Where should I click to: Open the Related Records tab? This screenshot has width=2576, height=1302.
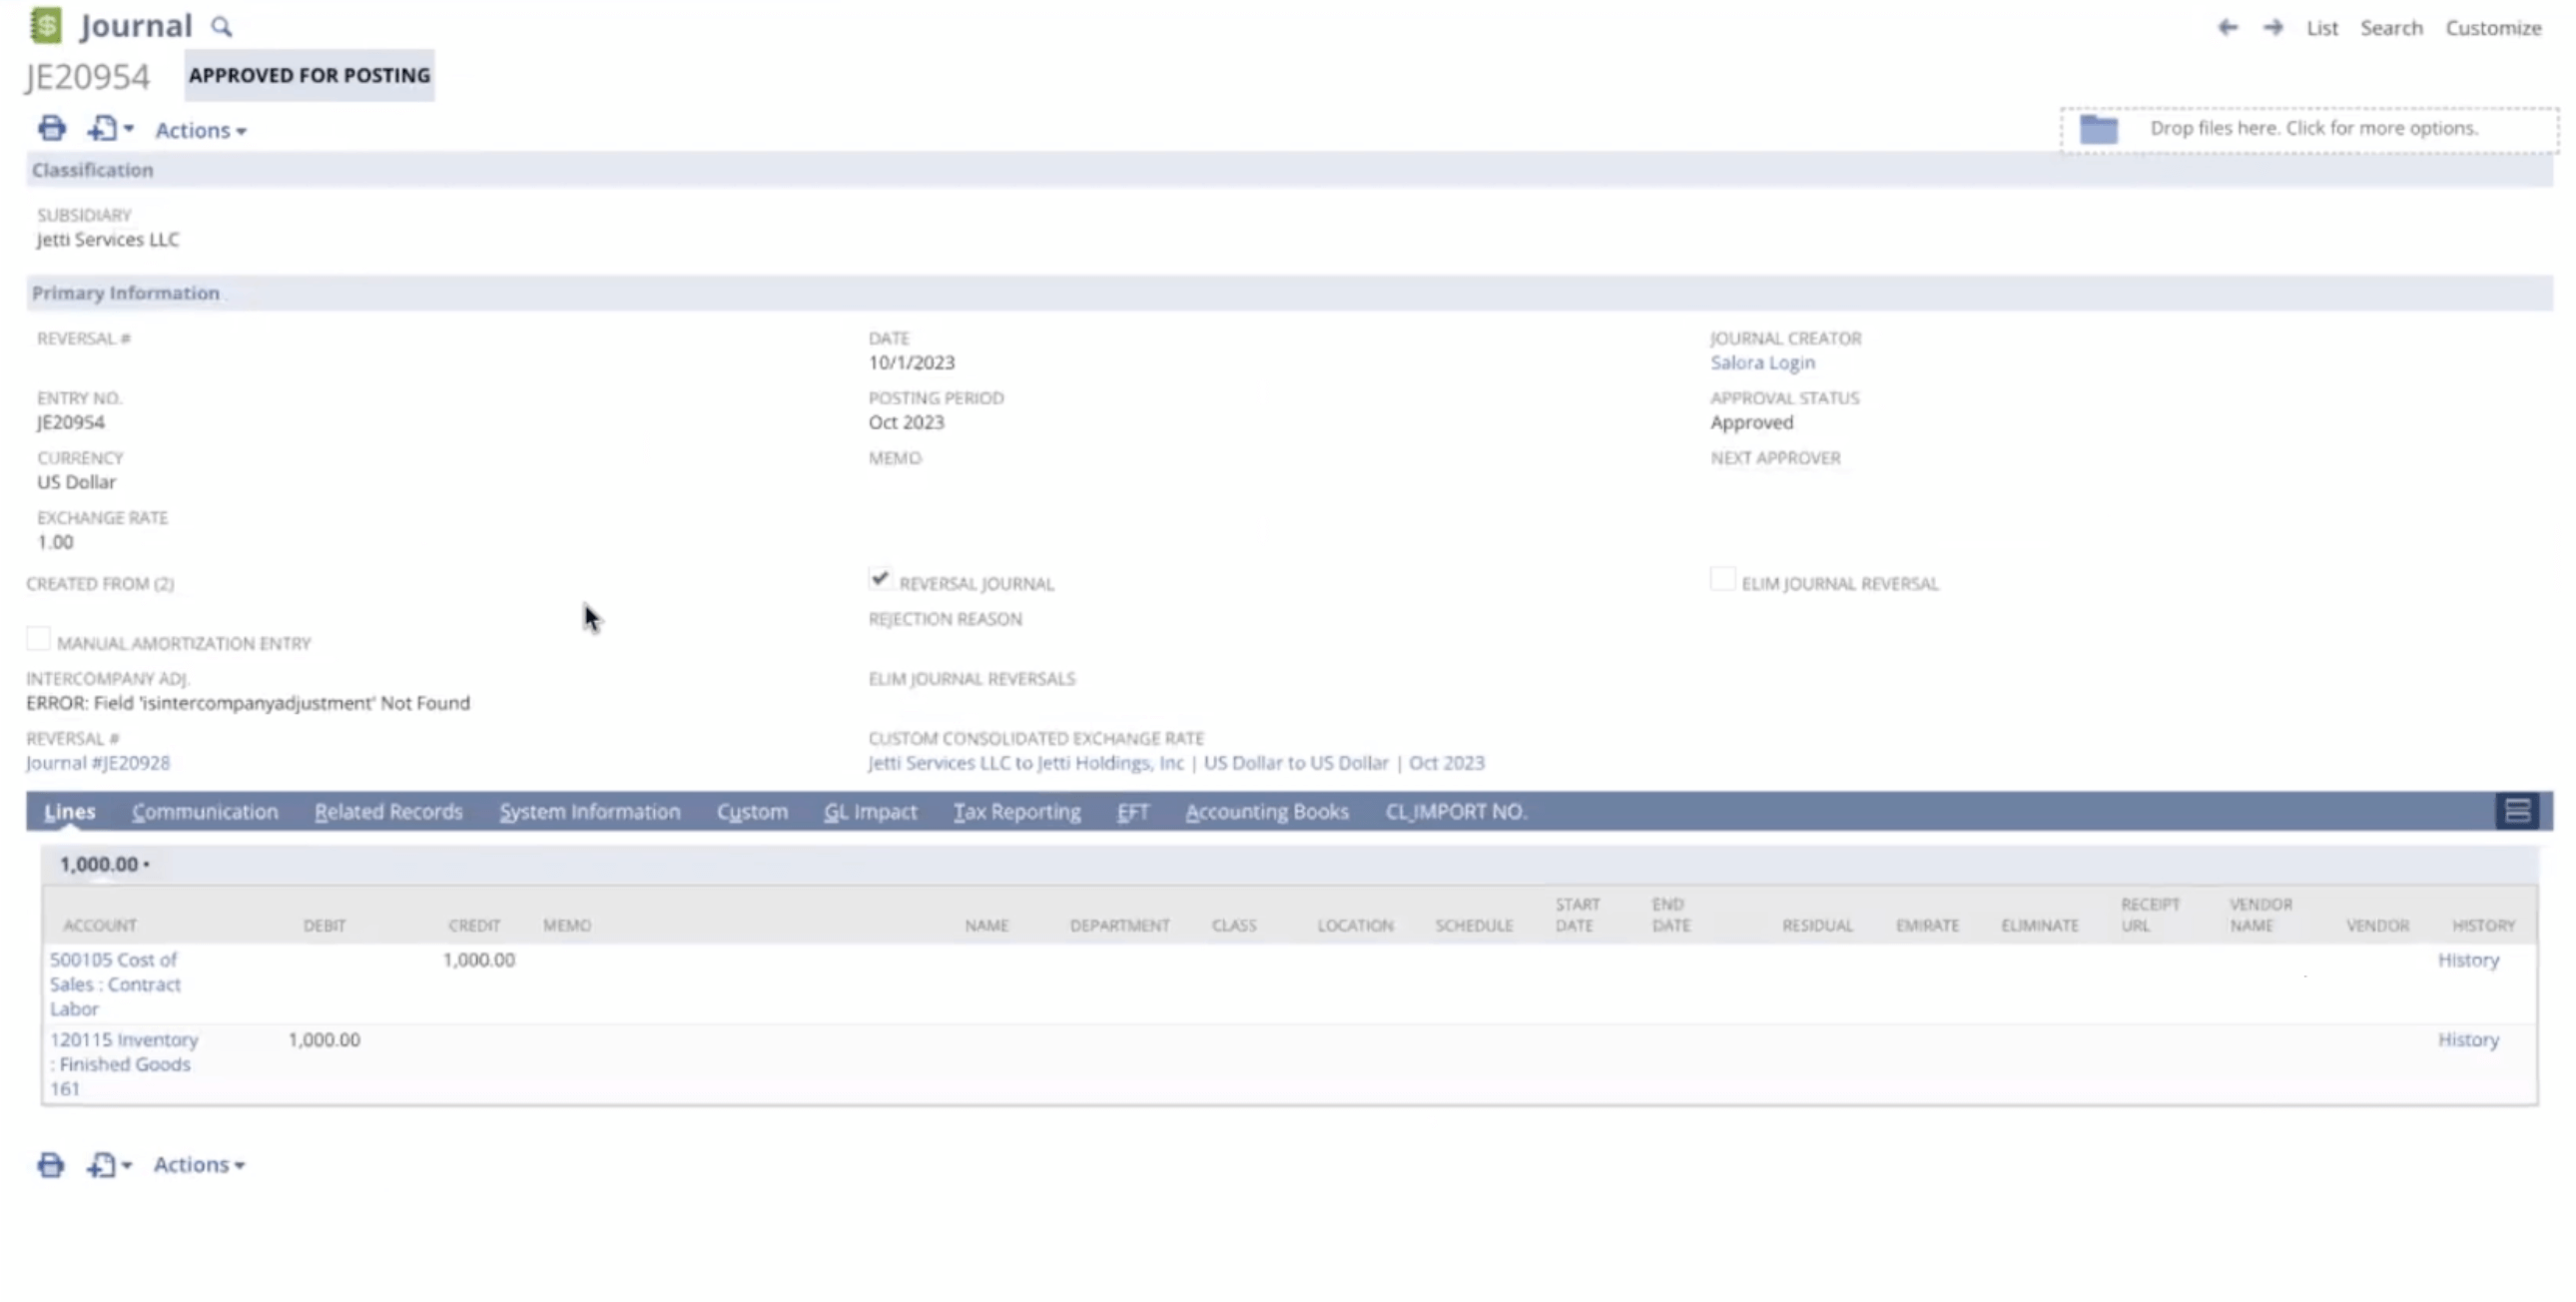[388, 812]
